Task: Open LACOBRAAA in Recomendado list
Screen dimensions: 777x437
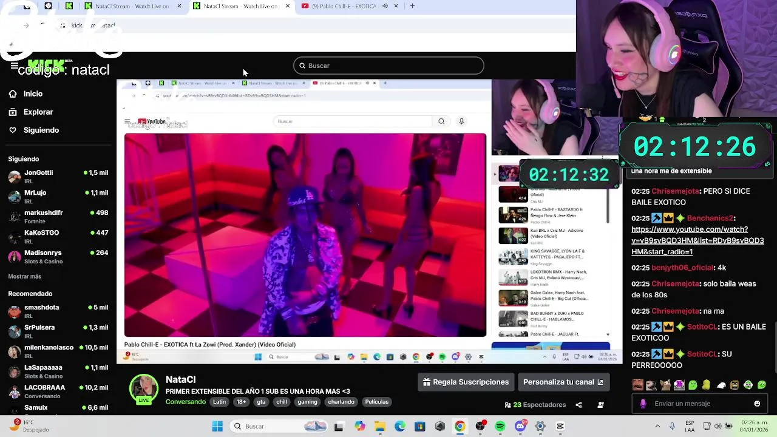Action: [x=58, y=391]
